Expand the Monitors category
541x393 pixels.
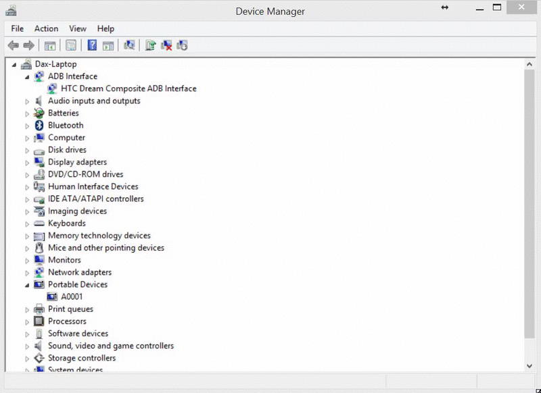point(27,261)
